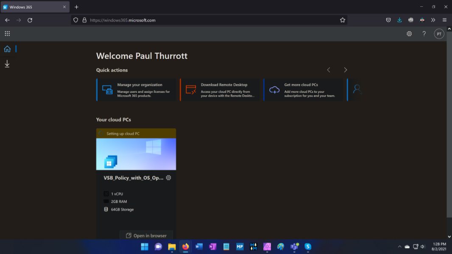Click the address bar URL field
This screenshot has height=254, width=452.
(212, 20)
